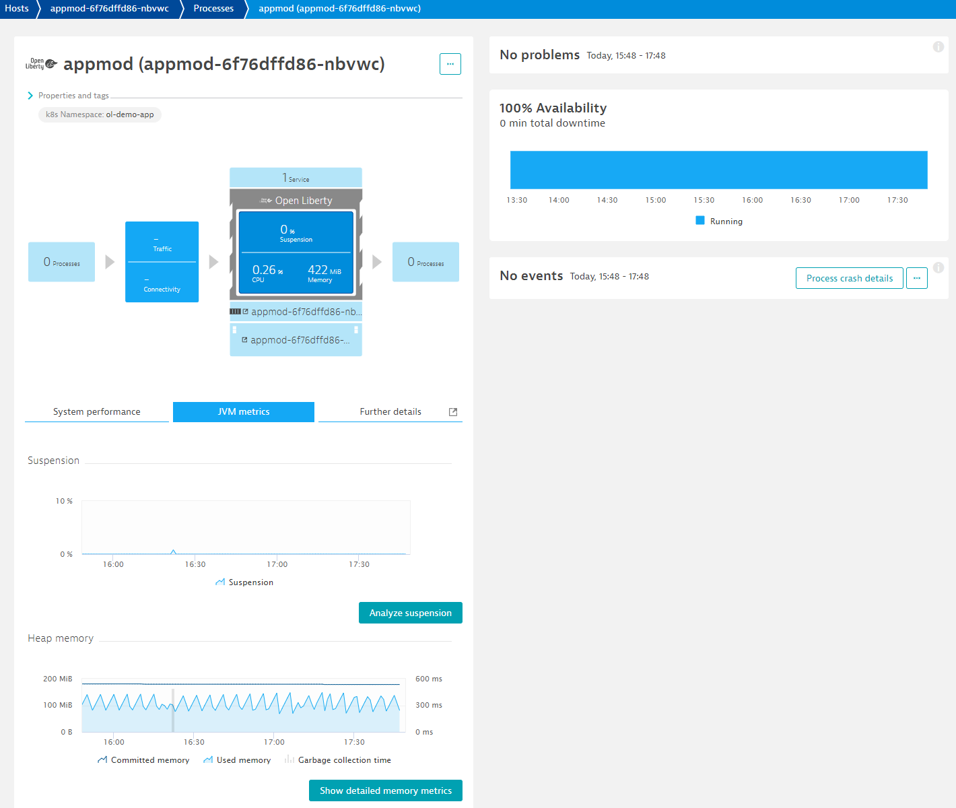Switch to System performance tab
956x808 pixels.
click(97, 412)
